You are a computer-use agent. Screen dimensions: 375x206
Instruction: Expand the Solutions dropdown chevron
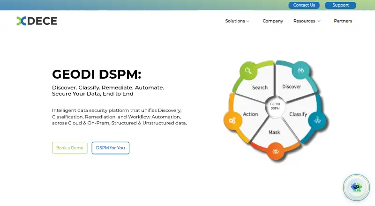click(x=248, y=21)
